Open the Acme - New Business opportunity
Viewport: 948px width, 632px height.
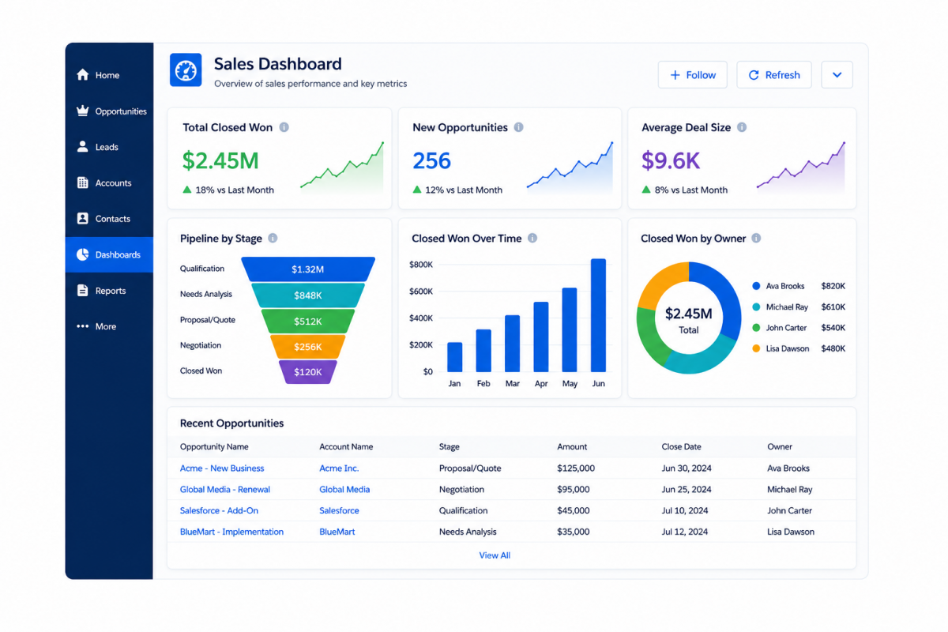222,468
